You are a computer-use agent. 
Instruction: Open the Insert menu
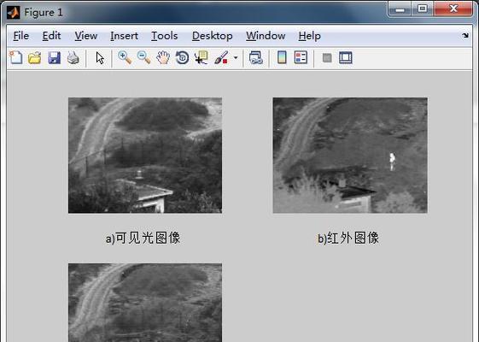(x=124, y=36)
